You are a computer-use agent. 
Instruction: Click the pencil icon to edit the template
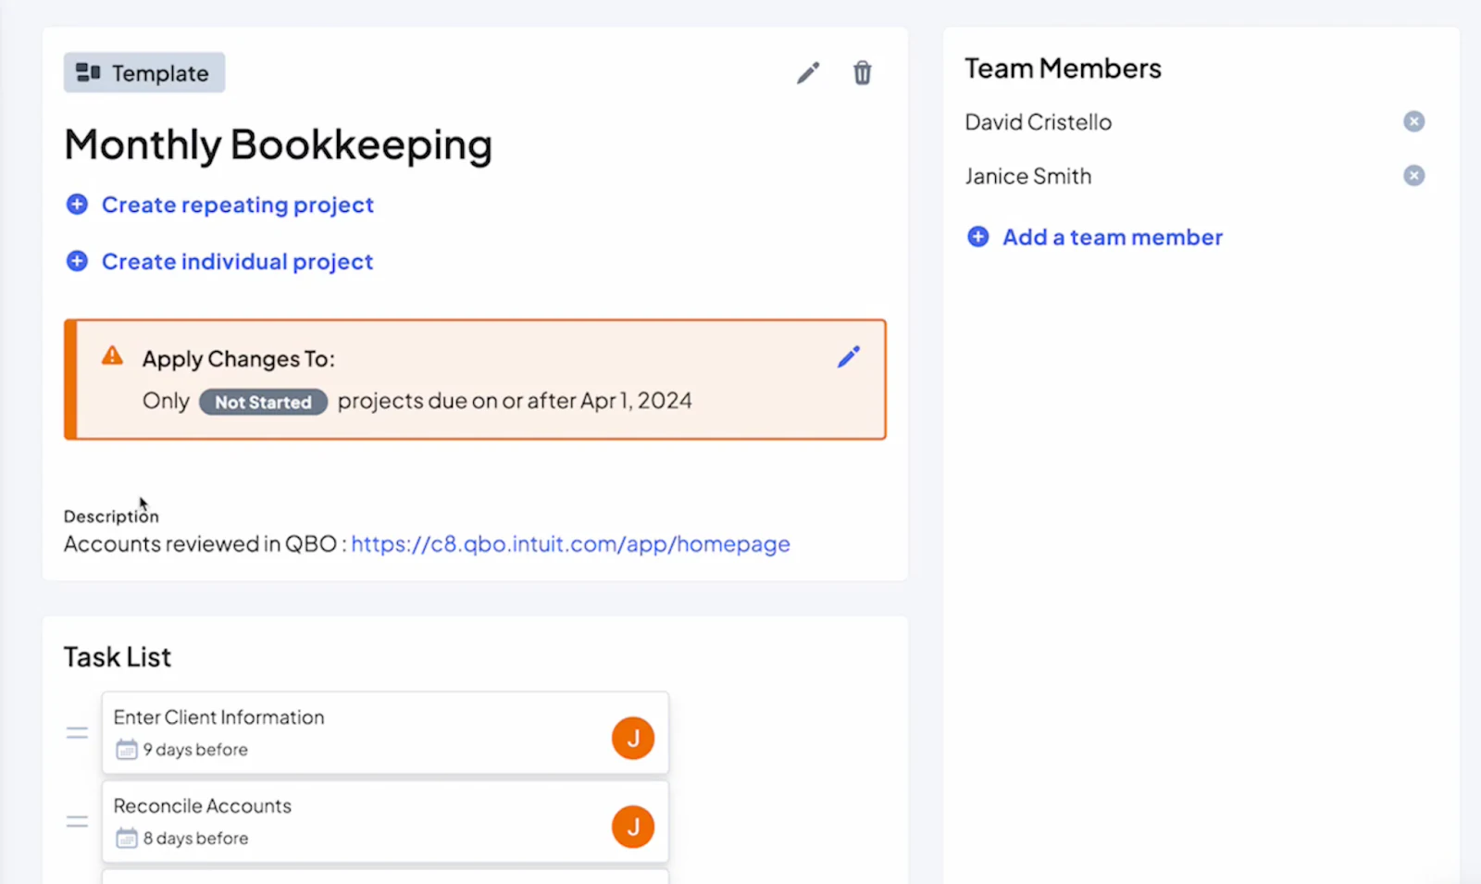point(808,73)
